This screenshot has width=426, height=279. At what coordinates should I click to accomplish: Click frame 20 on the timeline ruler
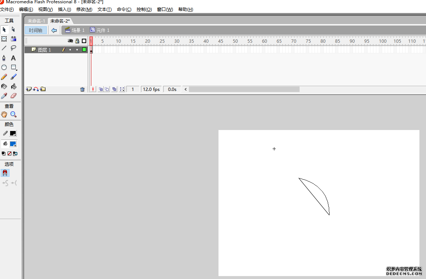(x=147, y=41)
